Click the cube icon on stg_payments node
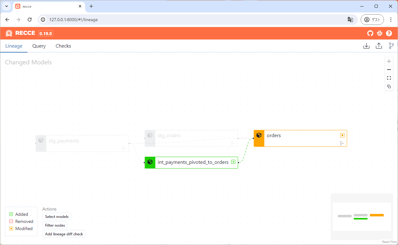Image resolution: width=398 pixels, height=245 pixels. point(41,141)
